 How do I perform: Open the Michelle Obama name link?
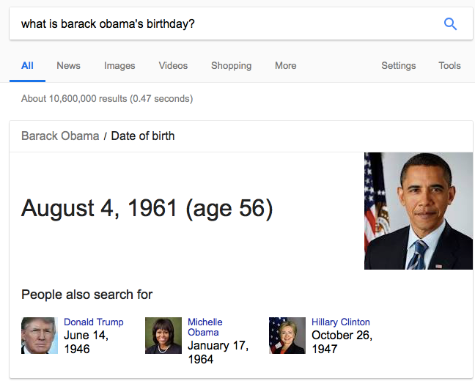click(205, 327)
